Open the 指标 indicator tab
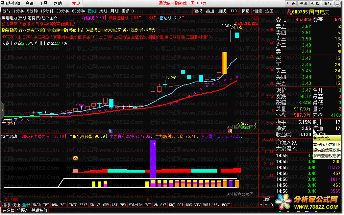Screen dimensions: 344x215 coord(6,205)
